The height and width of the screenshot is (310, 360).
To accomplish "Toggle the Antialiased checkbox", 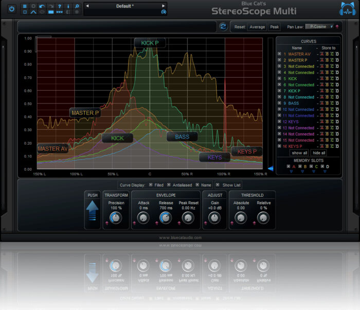I will (x=169, y=185).
